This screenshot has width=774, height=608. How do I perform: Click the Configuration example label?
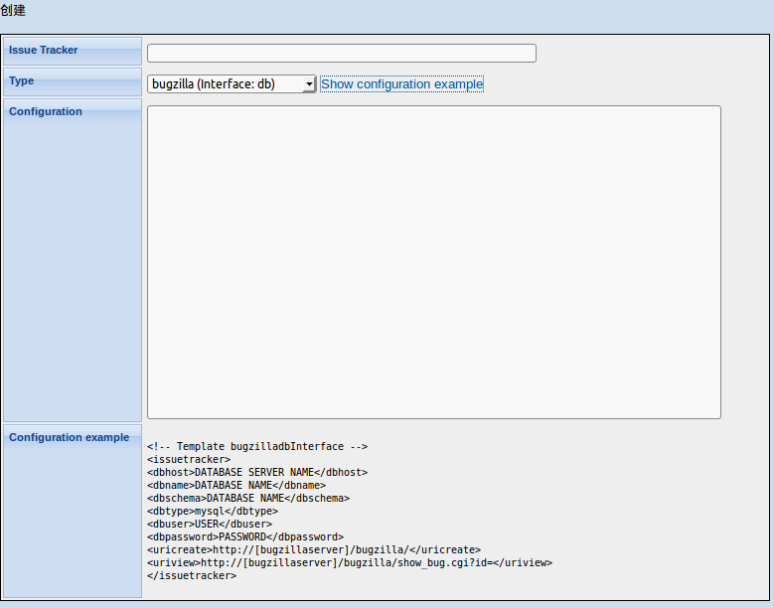click(70, 437)
